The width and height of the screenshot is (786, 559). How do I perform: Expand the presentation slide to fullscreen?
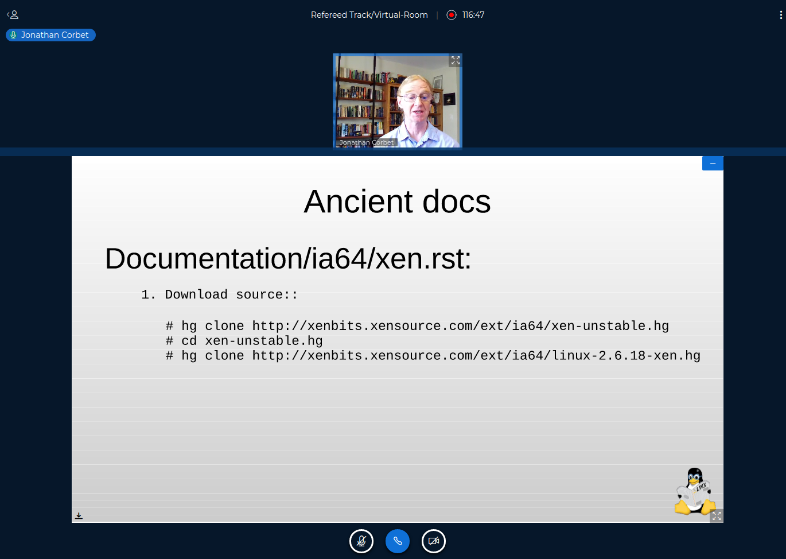[717, 516]
